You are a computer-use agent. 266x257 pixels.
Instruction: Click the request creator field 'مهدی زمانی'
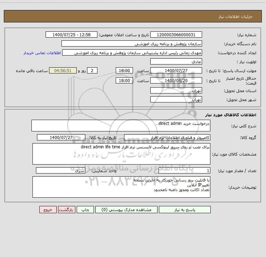coord(132,52)
